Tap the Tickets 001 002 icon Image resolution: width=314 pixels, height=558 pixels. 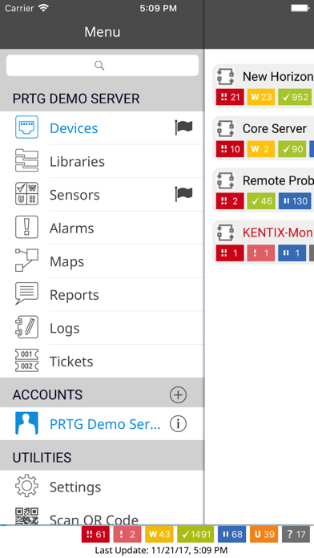point(26,360)
